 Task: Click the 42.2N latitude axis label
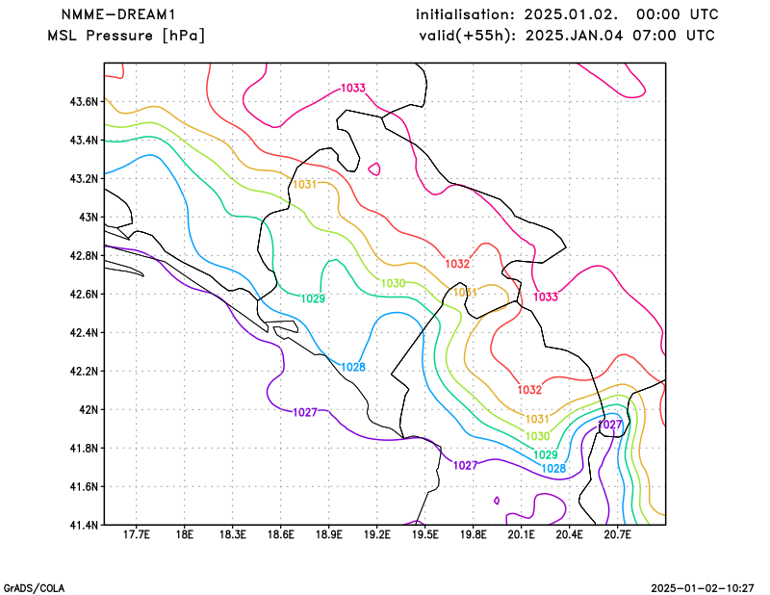[84, 372]
